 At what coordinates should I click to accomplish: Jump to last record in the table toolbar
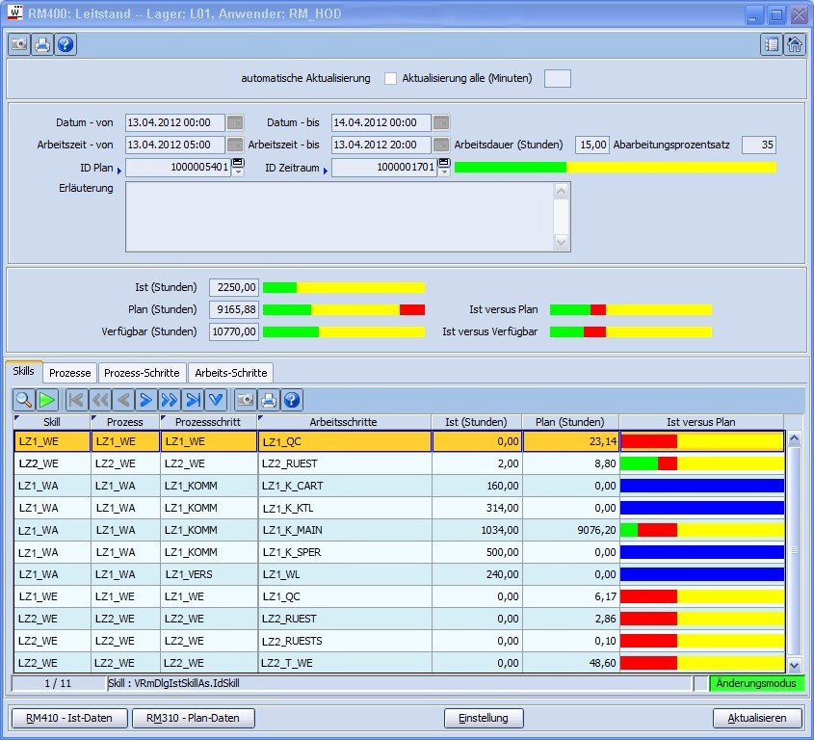193,400
